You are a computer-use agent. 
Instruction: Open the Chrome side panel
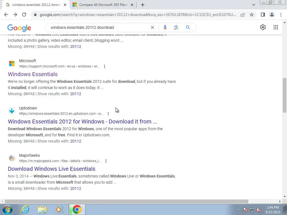pos(263,15)
